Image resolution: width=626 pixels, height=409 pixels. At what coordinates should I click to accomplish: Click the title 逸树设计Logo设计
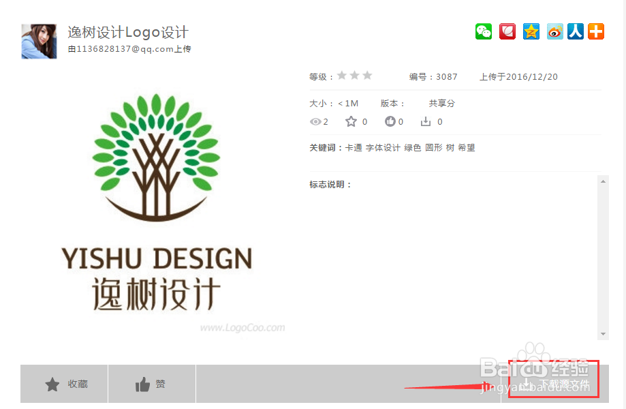pos(128,32)
